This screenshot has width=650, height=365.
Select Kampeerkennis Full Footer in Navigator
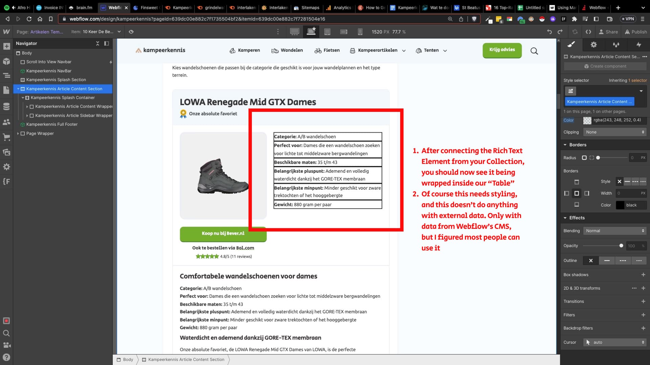tap(52, 124)
